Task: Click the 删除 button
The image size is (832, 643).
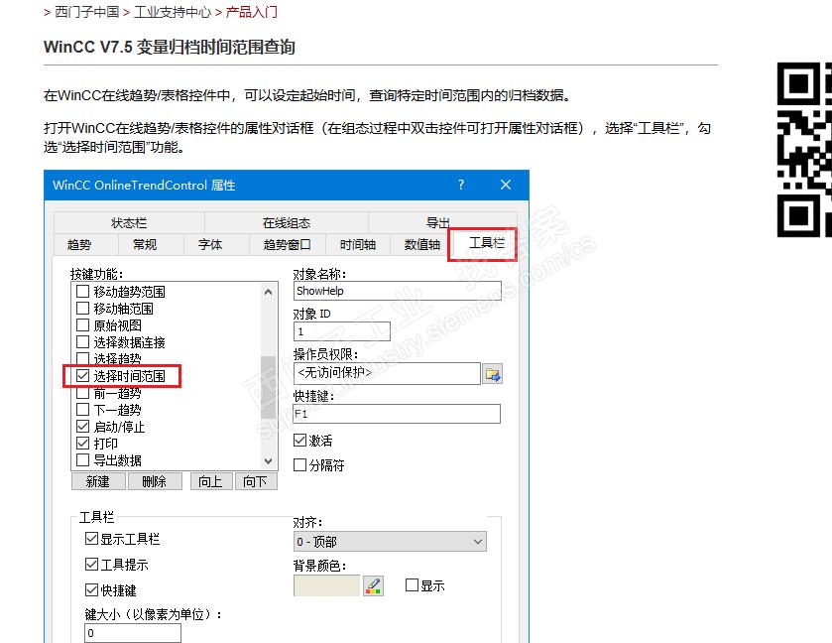Action: click(x=155, y=481)
